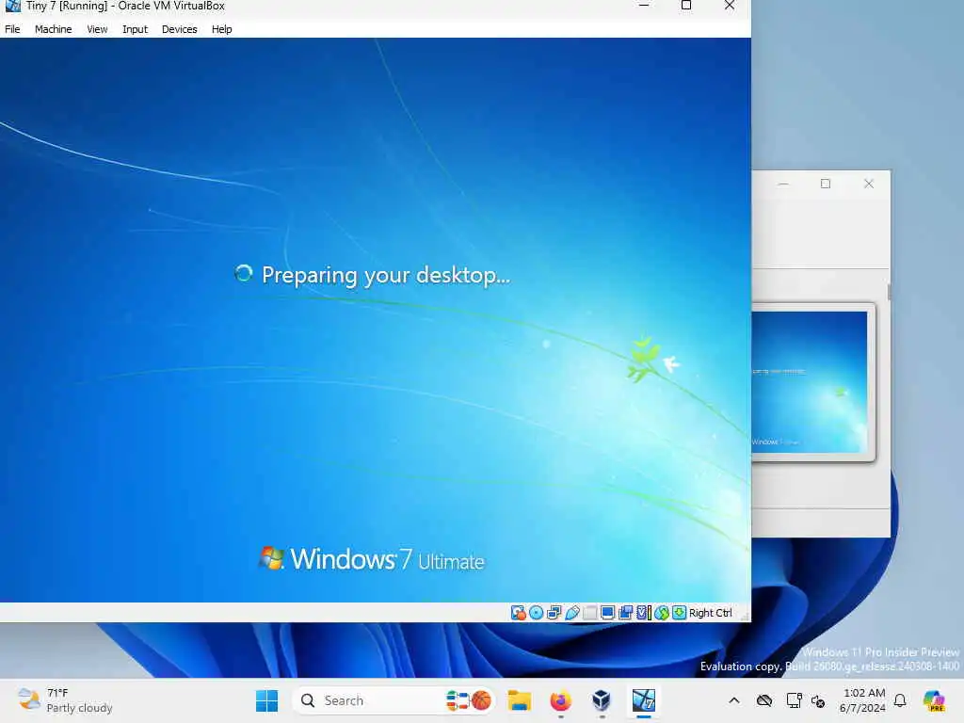Viewport: 964px width, 723px height.
Task: Click the scrollbar in the background VirtualBox window
Action: click(889, 292)
